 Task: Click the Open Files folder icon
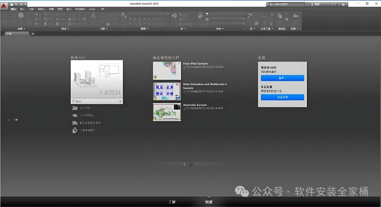(75, 108)
